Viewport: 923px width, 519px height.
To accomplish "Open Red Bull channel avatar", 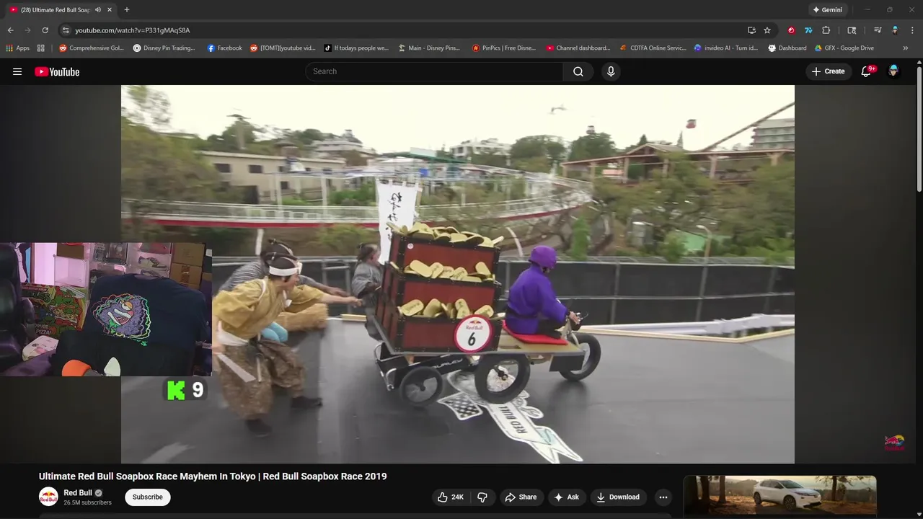I will pyautogui.click(x=48, y=497).
